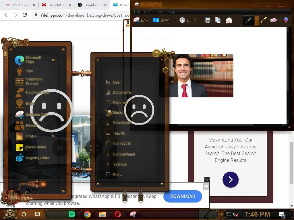The image size is (294, 220).
Task: Close the BeamNG browser tab
Action: pos(70,5)
